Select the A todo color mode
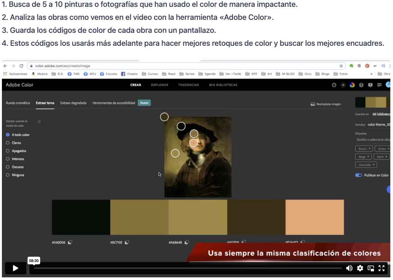This screenshot has width=393, height=280. [18, 134]
